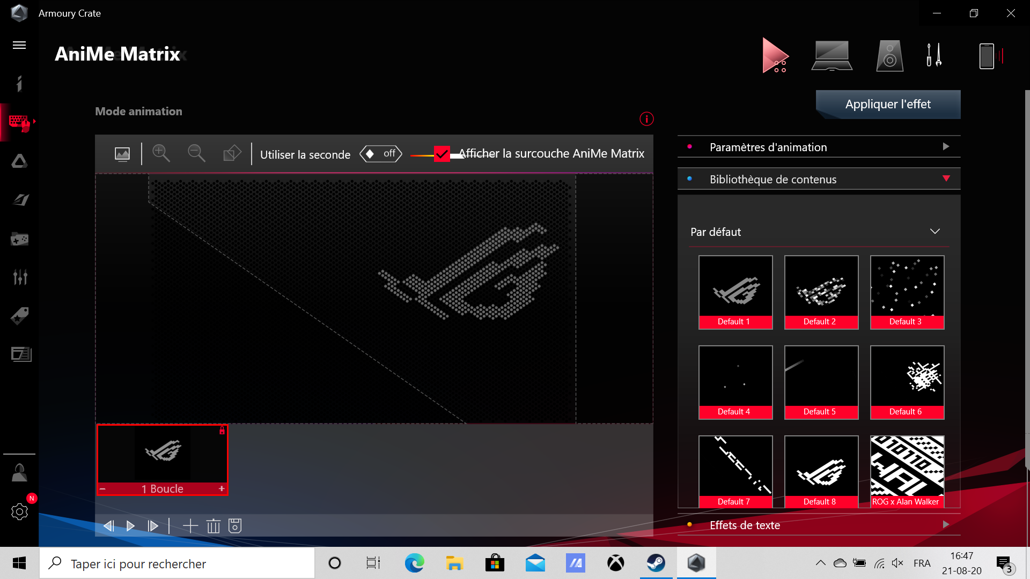The height and width of the screenshot is (579, 1030).
Task: Open Featured deals tag icon
Action: click(x=20, y=316)
